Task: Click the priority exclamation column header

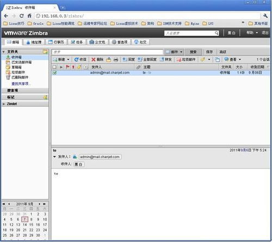Action: [x=73, y=67]
